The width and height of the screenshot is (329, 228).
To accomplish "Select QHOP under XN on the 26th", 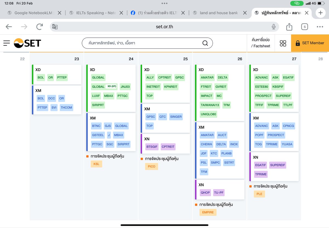I will pyautogui.click(x=205, y=193).
